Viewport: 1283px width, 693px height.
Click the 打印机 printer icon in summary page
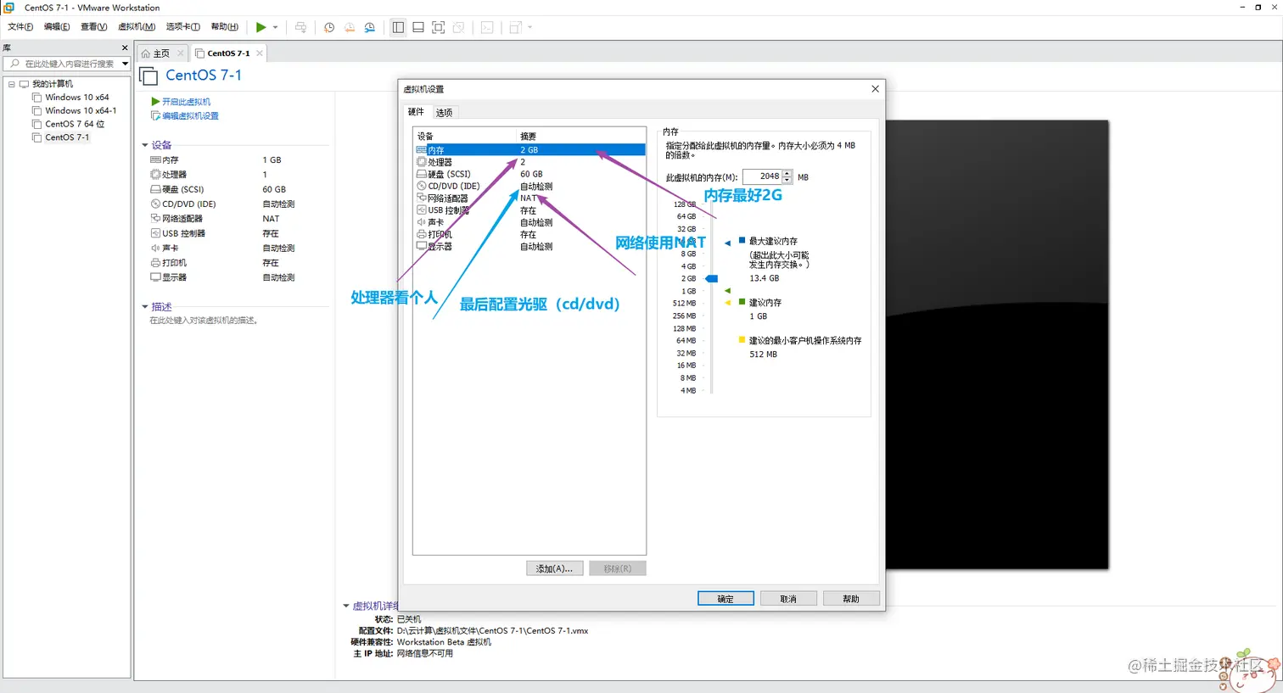155,263
